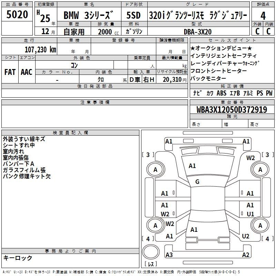
Task: Click the interior color クロ
Action: point(101,80)
